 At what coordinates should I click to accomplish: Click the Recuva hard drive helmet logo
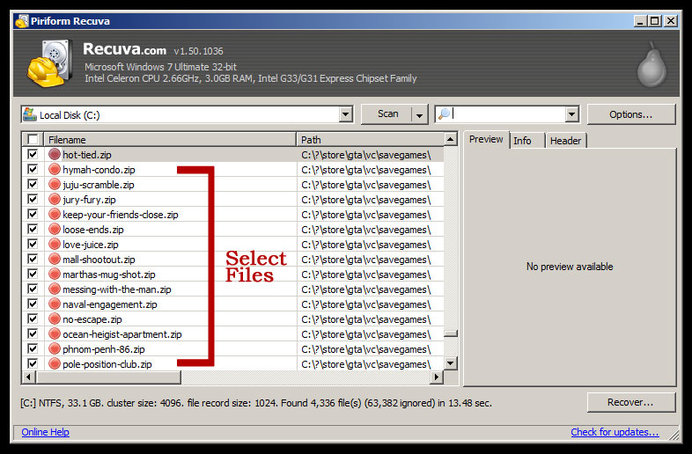49,62
